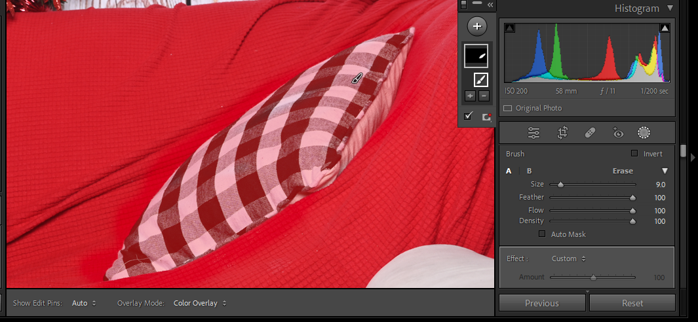The height and width of the screenshot is (322, 698).
Task: Open Overlay Mode Color Overlay dropdown
Action: [200, 303]
